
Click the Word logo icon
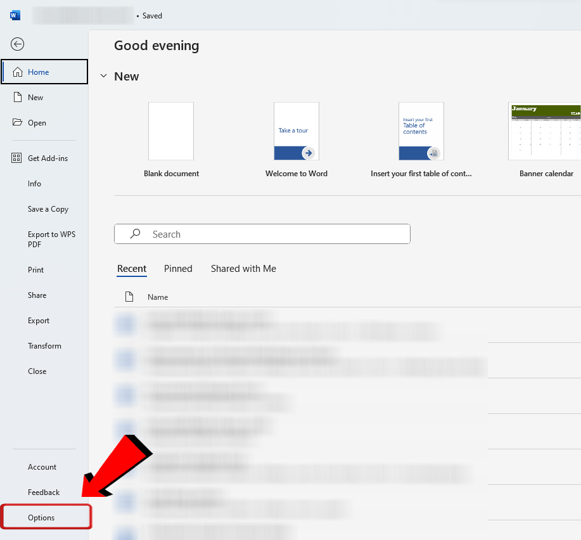15,15
